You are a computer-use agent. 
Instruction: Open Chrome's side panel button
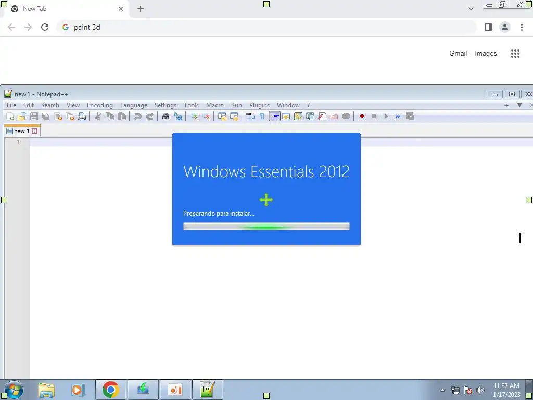488,27
